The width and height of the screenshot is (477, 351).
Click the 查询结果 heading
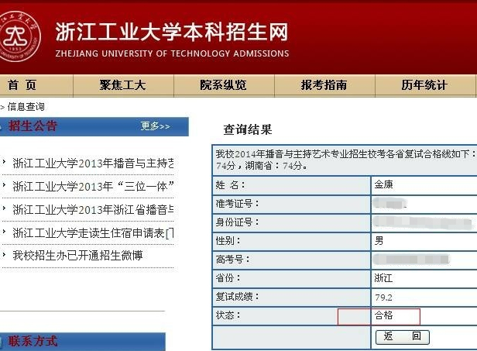[248, 129]
